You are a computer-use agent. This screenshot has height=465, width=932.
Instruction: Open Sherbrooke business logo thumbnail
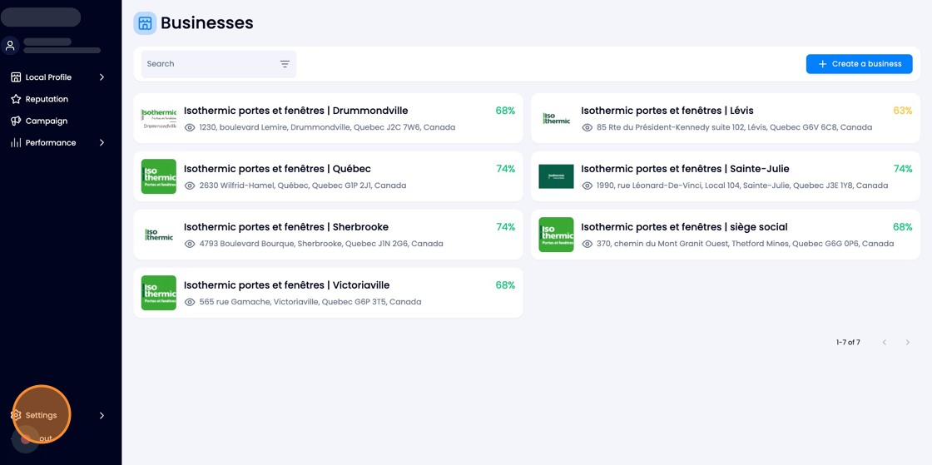(159, 235)
